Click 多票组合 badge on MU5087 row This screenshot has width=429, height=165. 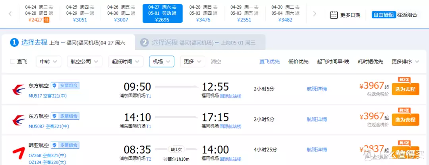(x=65, y=116)
